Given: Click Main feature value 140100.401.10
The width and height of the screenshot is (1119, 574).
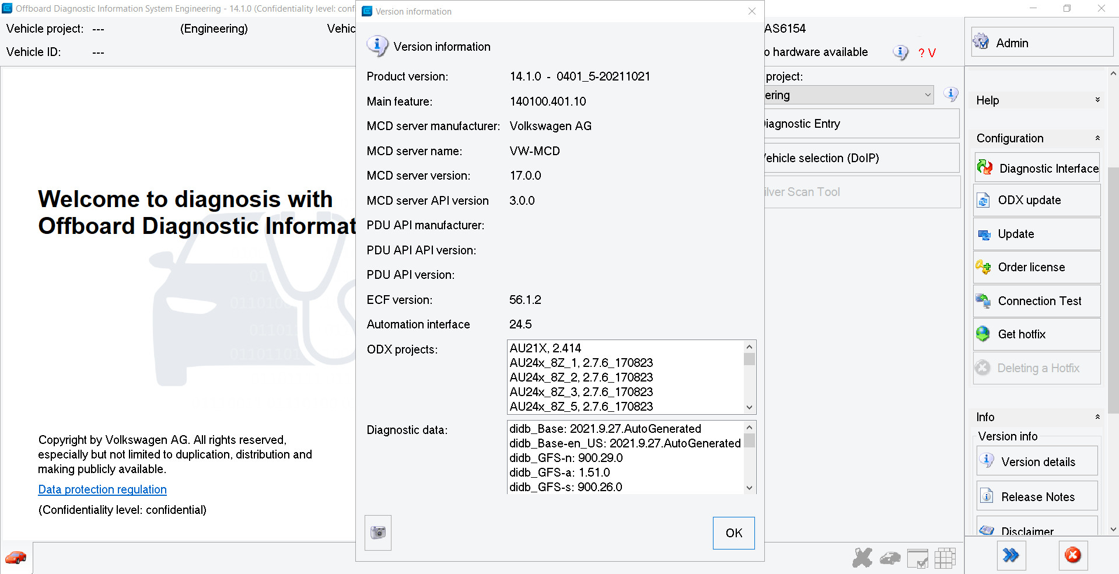Looking at the screenshot, I should (x=548, y=101).
